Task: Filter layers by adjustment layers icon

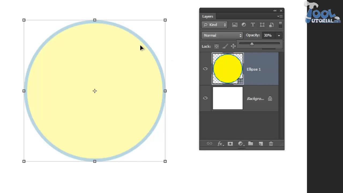Action: [244, 25]
